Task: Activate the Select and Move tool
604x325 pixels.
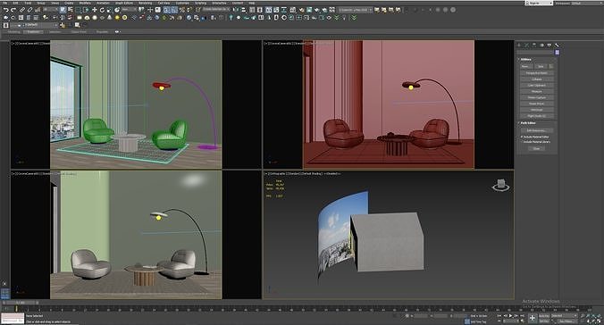Action: [95, 10]
